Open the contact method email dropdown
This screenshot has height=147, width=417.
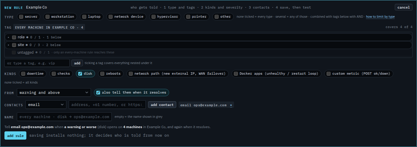[x=46, y=104]
